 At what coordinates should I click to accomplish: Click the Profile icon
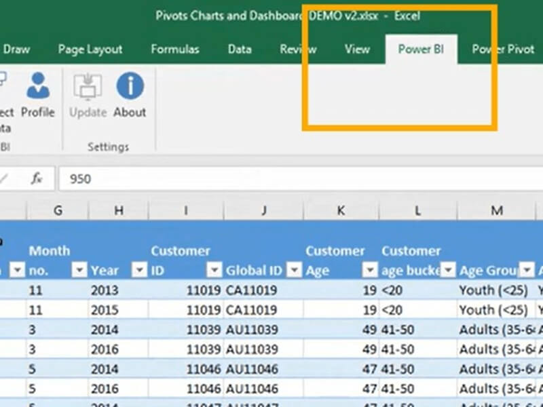point(39,87)
